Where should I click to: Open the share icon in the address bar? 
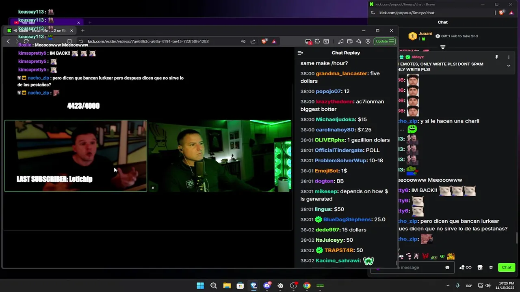click(x=253, y=41)
